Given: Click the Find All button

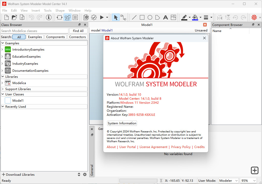Looking at the screenshot, I should coord(78,31).
